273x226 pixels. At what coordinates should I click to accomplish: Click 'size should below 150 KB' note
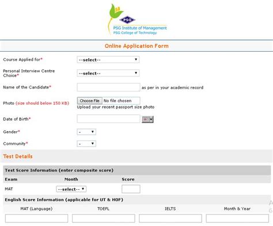[x=42, y=103]
